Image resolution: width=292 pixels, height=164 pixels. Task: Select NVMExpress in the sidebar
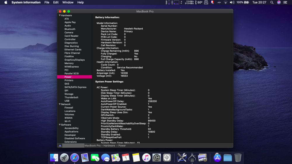pos(72,67)
